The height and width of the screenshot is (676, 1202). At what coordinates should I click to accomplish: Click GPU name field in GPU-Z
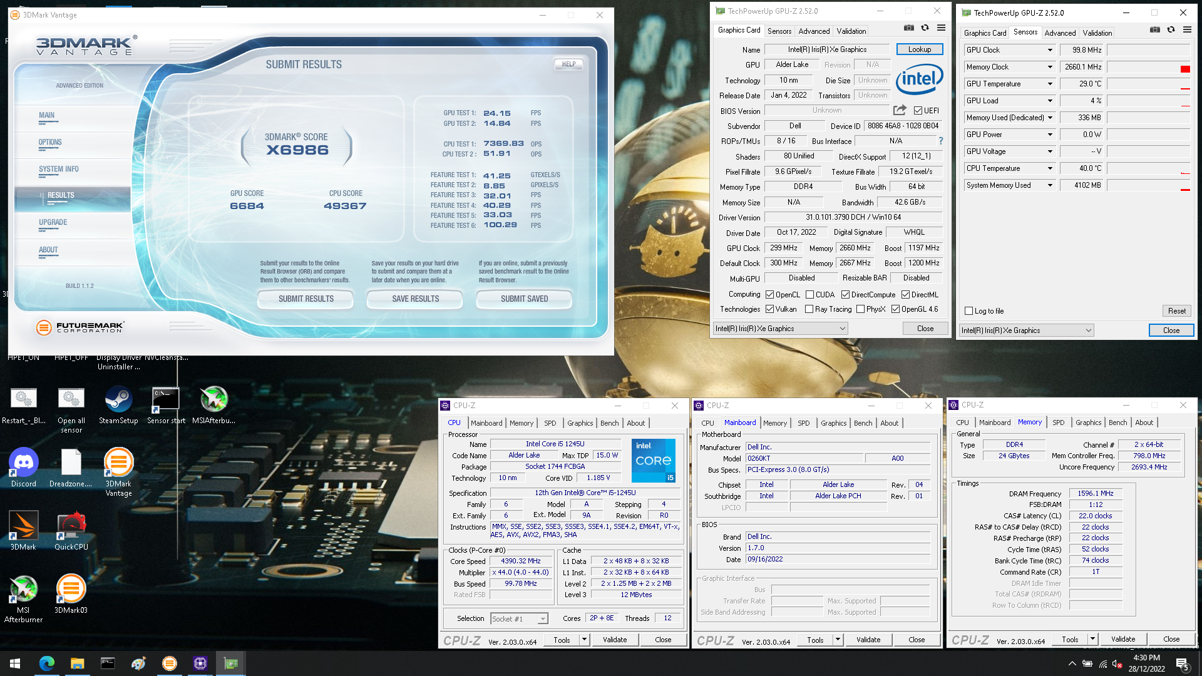pos(827,49)
